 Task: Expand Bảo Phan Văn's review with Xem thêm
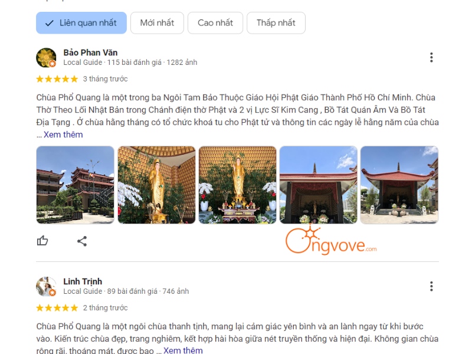click(x=63, y=135)
